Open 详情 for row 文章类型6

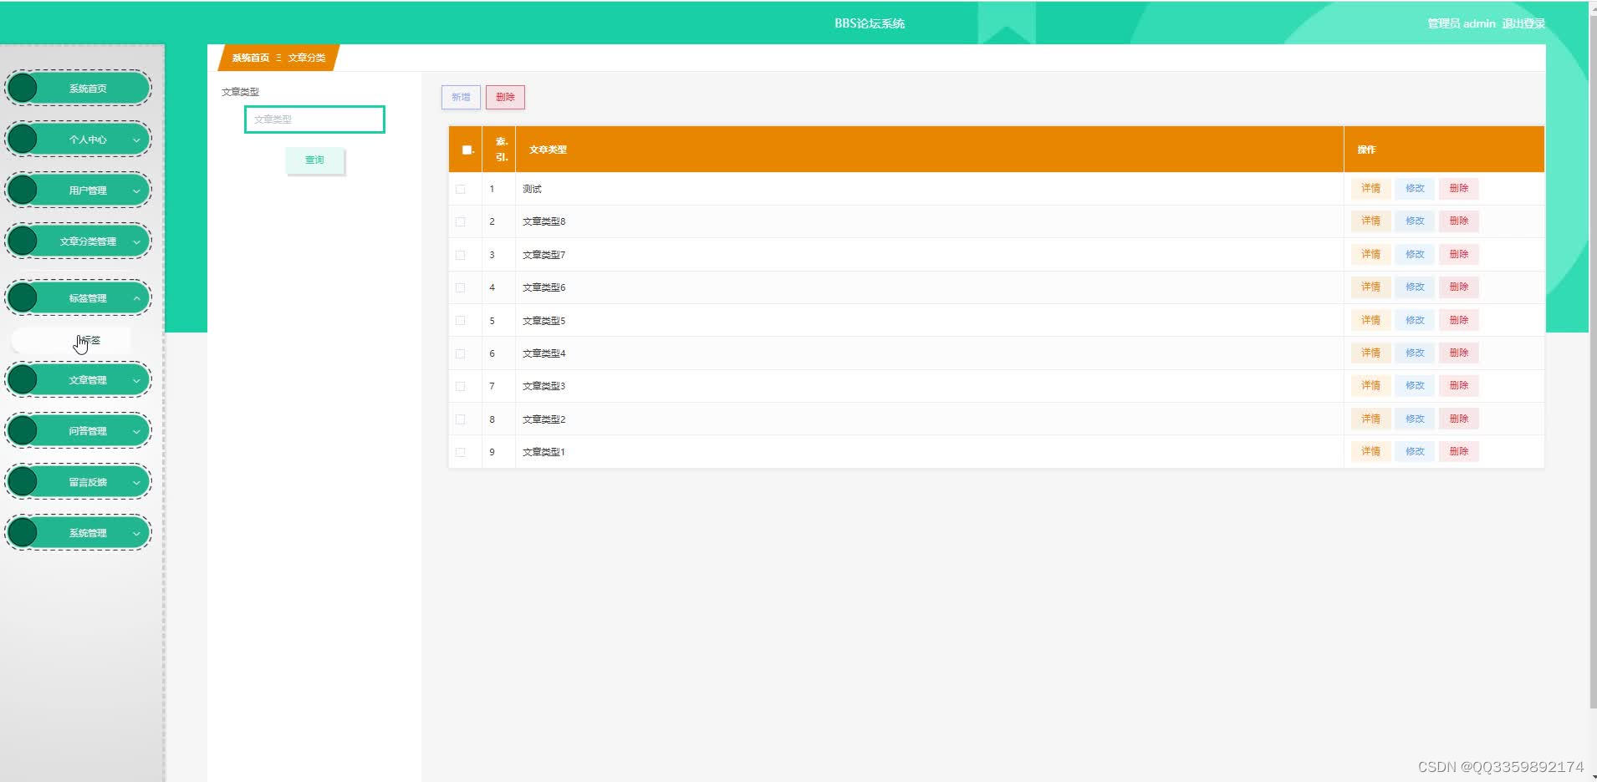(1370, 287)
